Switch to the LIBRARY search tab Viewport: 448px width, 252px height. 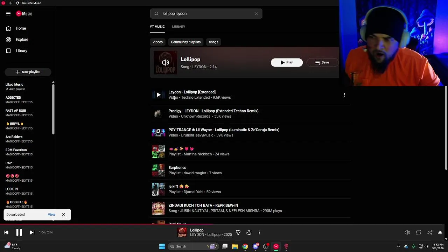tap(178, 27)
